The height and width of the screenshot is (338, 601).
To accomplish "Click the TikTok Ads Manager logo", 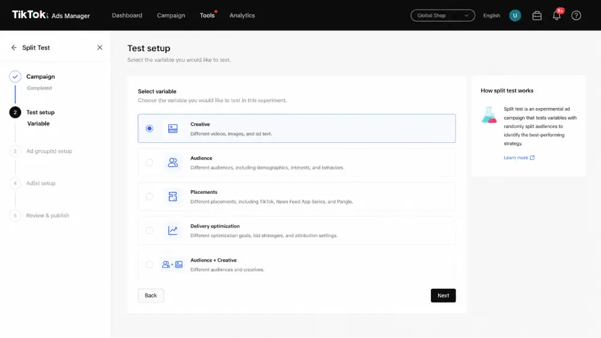I will 50,15.
